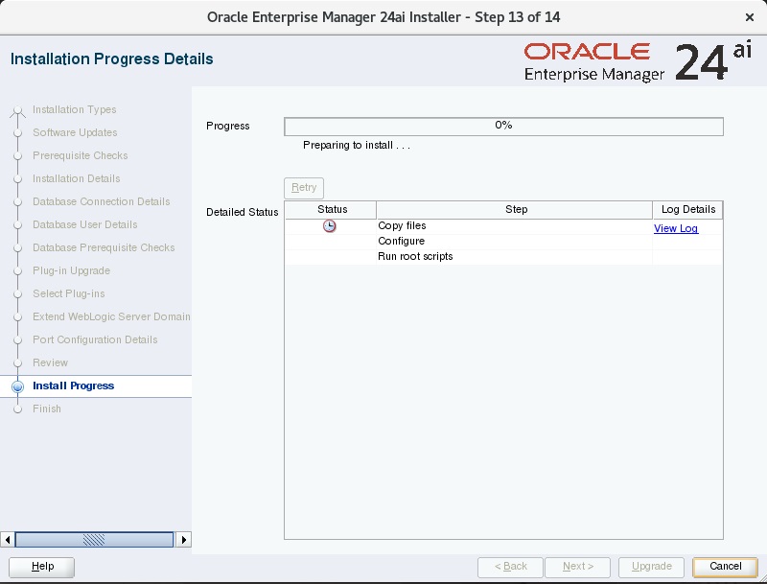The width and height of the screenshot is (767, 584).
Task: Click the sidebar scroll left arrow
Action: (x=8, y=540)
